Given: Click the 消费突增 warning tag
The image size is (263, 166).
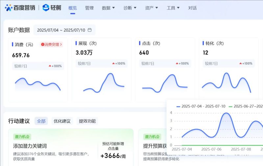Looking at the screenshot, I should click(x=51, y=44).
